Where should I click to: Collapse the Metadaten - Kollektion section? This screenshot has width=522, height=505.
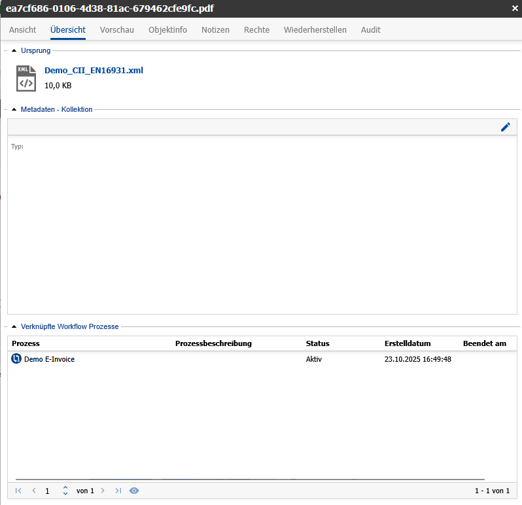[14, 109]
